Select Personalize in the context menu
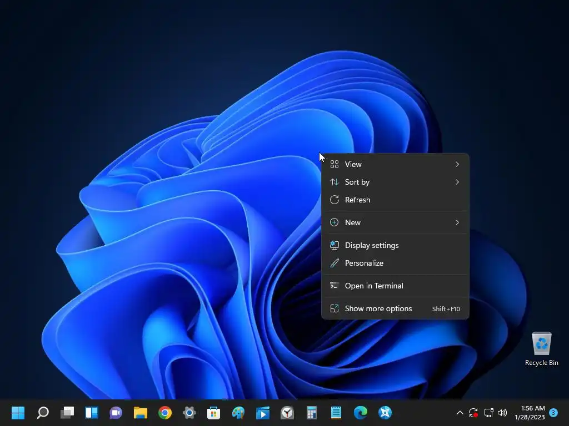569x426 pixels. (395, 263)
